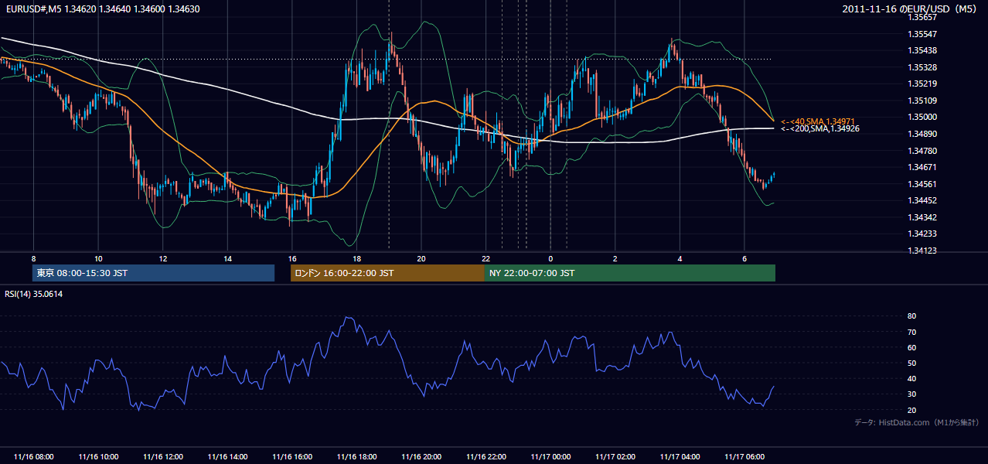Click the 40 SMA 1.34971 orange label
Viewport: 988px width, 464px height.
817,122
